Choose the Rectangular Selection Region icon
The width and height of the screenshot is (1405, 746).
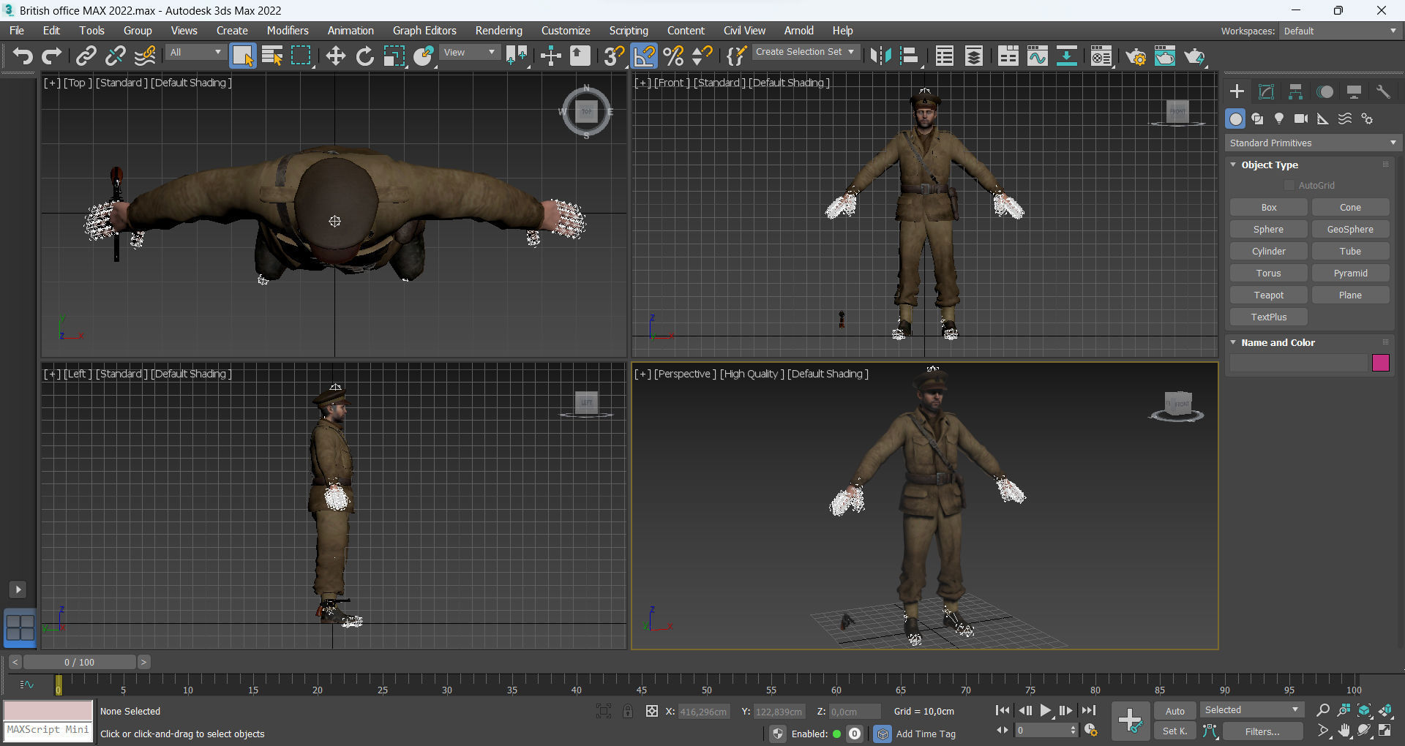301,56
